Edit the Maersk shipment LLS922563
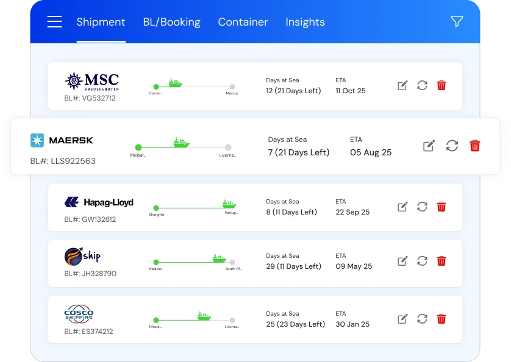 [429, 146]
